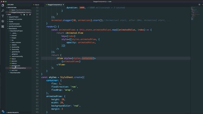Open the Explorer view in activity bar
Viewport: 203px width, 114px height.
[x=3, y=5]
